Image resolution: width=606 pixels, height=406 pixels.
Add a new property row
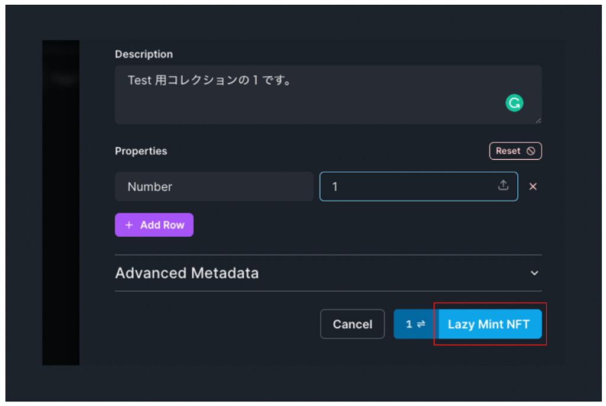click(x=154, y=225)
